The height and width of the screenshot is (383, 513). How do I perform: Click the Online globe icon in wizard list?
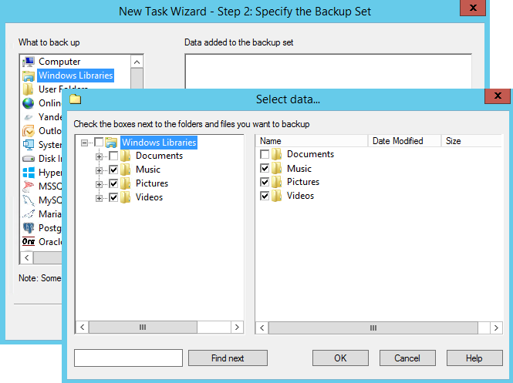click(29, 103)
